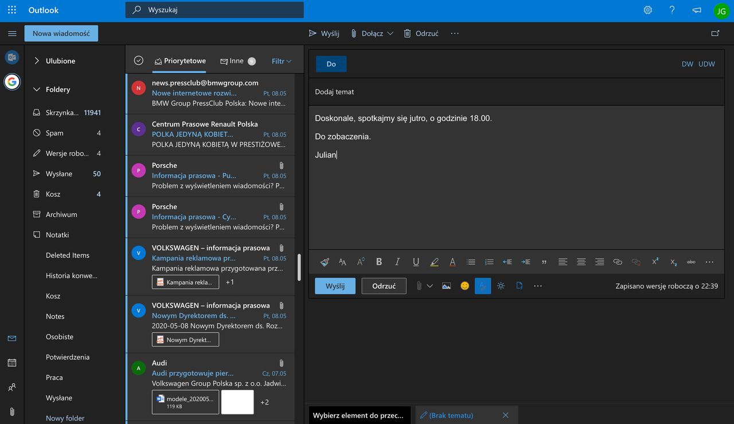This screenshot has height=424, width=734.
Task: Click the Odrzuć button in compose footer
Action: (384, 286)
